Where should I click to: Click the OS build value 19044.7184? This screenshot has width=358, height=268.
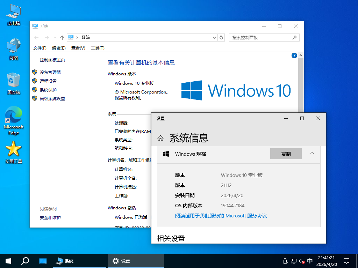coord(232,206)
